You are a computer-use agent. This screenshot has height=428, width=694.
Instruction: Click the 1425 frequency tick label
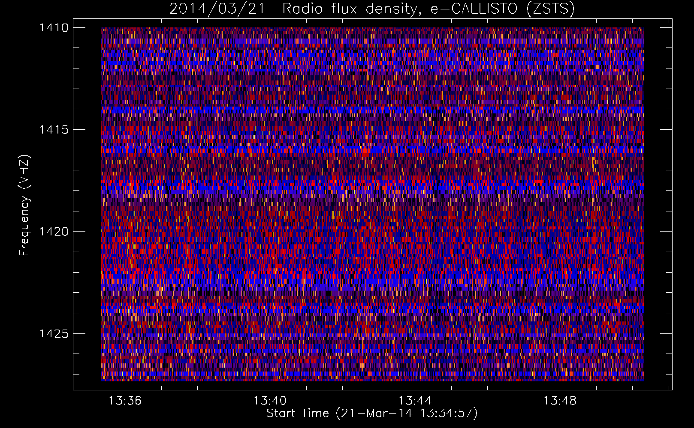[x=54, y=333]
